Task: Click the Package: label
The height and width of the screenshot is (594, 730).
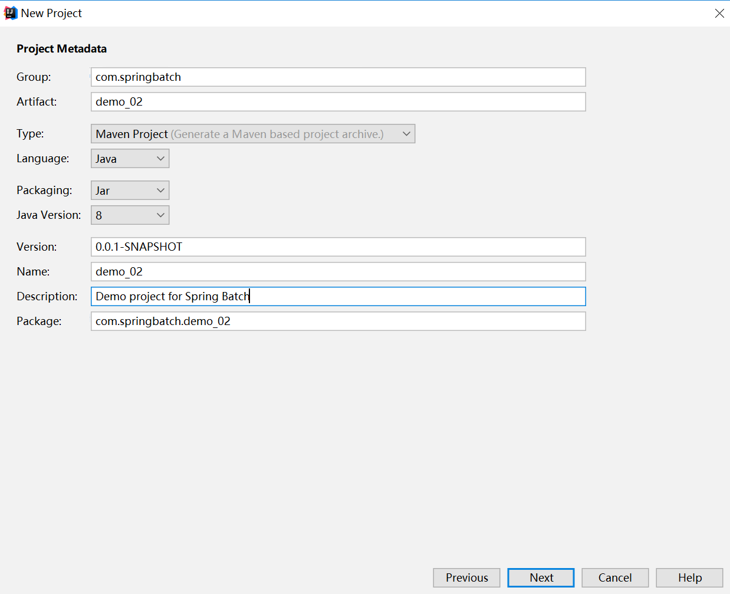Action: click(x=39, y=321)
